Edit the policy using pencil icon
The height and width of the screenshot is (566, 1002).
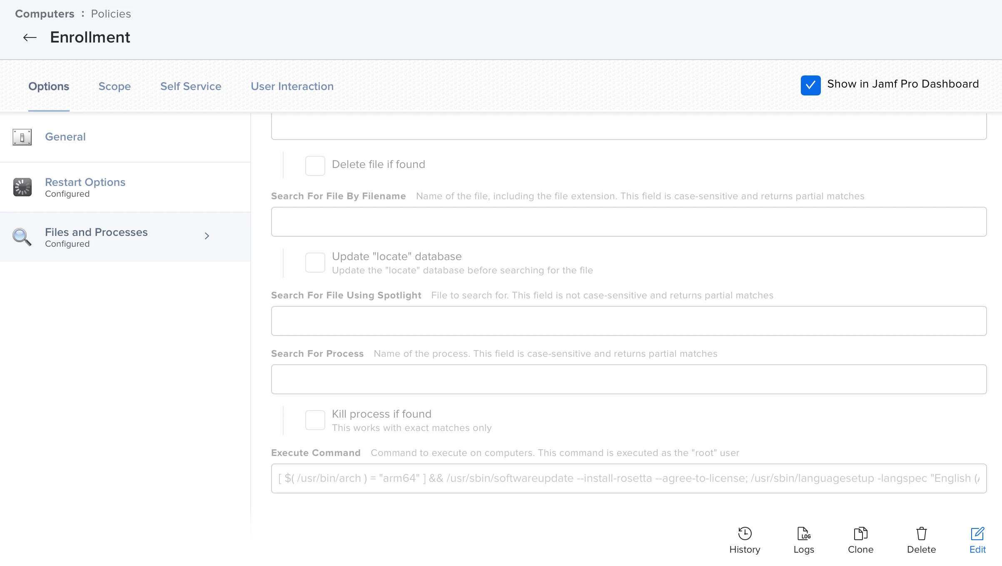tap(977, 540)
